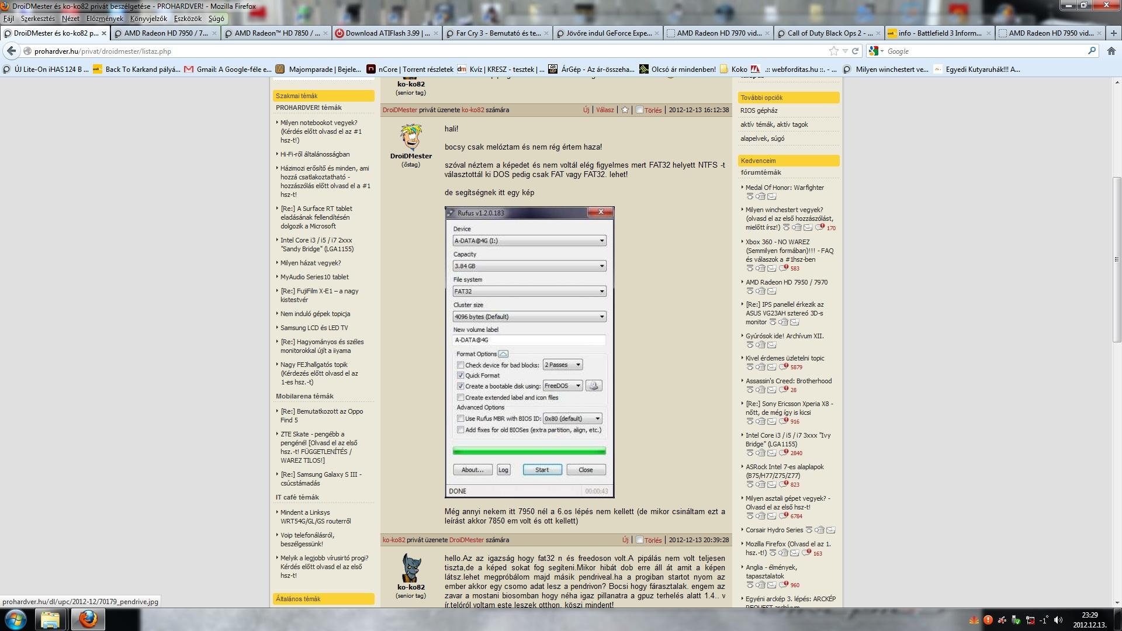The height and width of the screenshot is (631, 1122).
Task: Open Cluster size dropdown 4096 bytes
Action: [x=529, y=317]
